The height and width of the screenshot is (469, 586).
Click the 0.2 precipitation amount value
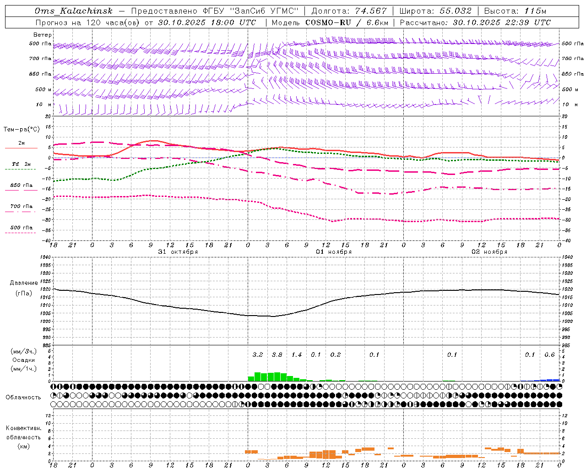[336, 355]
